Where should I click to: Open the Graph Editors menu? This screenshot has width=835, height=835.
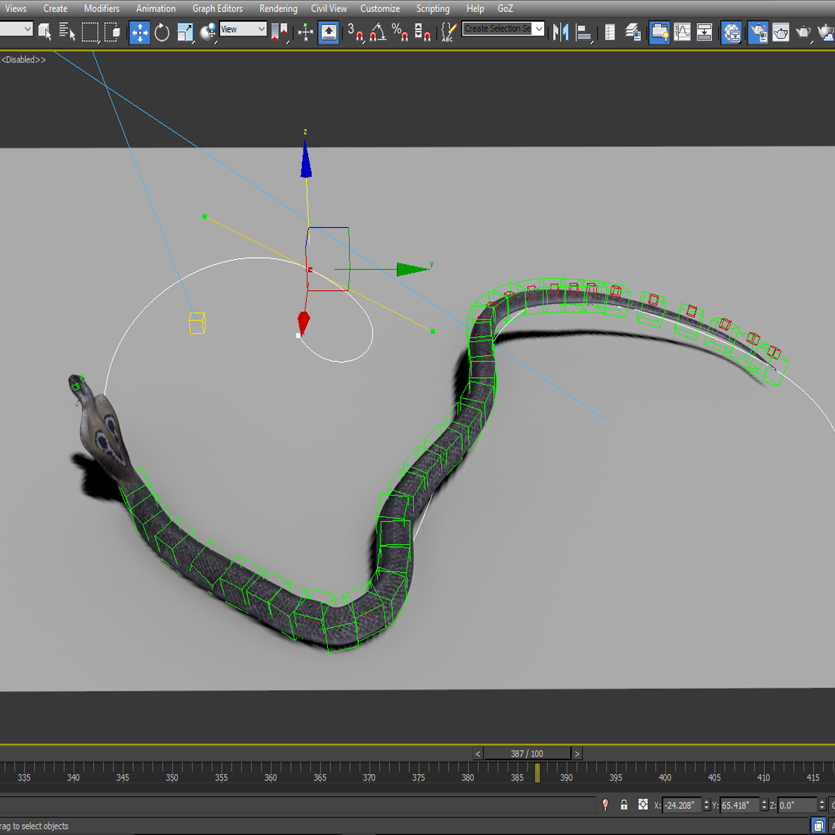217,8
